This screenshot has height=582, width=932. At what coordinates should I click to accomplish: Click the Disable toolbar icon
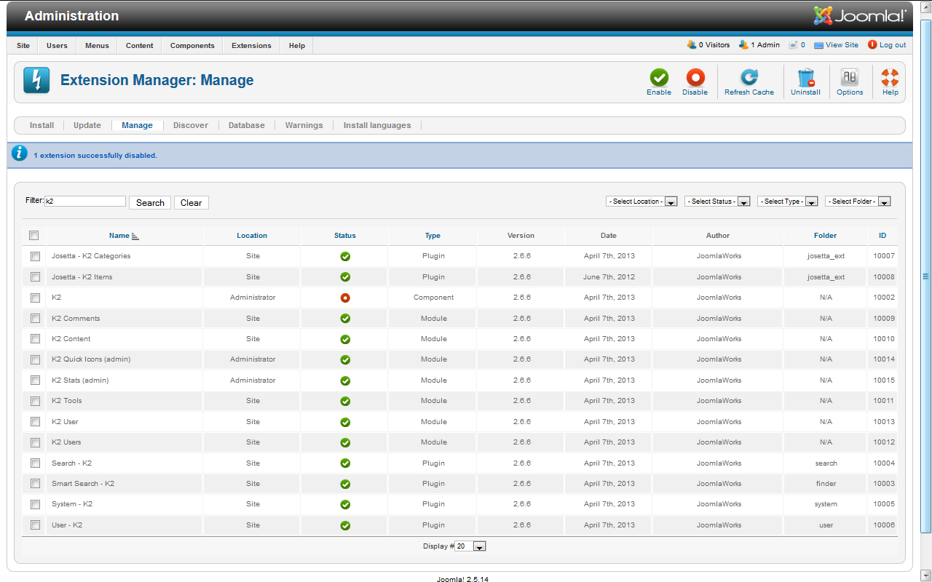pos(695,77)
